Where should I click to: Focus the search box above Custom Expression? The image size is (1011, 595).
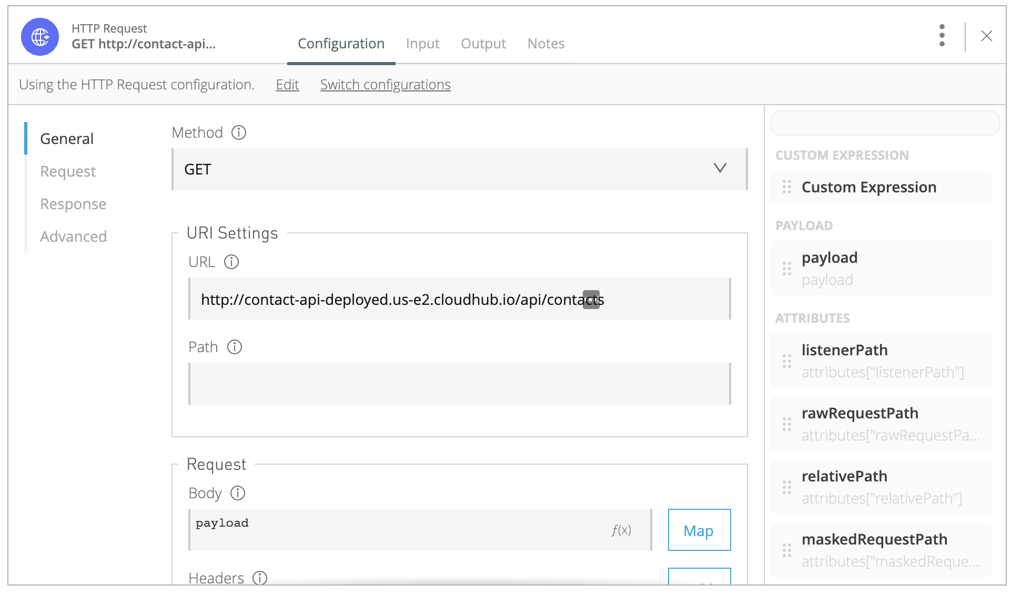point(885,123)
